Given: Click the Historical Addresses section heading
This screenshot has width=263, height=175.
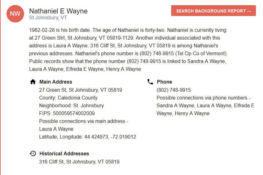Looking at the screenshot, I should [64, 153].
